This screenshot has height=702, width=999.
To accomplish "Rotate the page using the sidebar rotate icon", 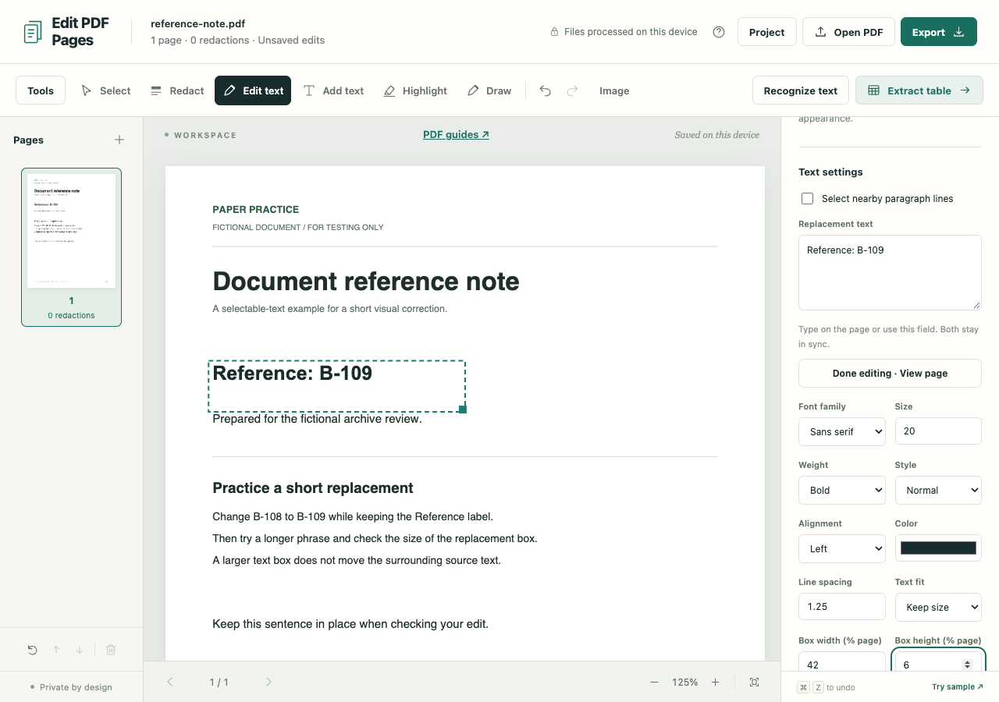I will (x=32, y=650).
